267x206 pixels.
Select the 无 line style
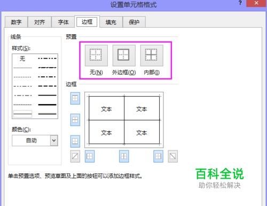pyautogui.click(x=22, y=59)
